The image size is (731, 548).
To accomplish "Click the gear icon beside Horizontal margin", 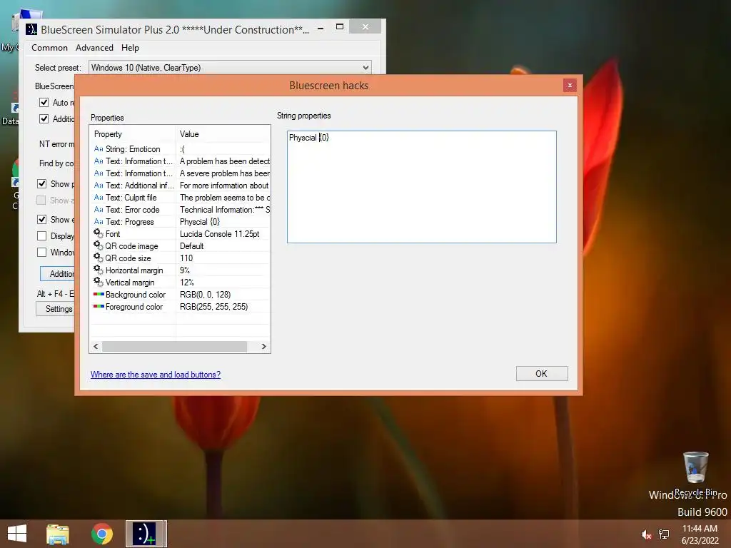I will pos(99,269).
